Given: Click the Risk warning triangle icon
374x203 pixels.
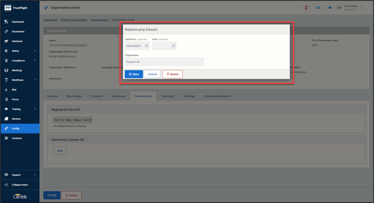Looking at the screenshot, I should coord(6,90).
